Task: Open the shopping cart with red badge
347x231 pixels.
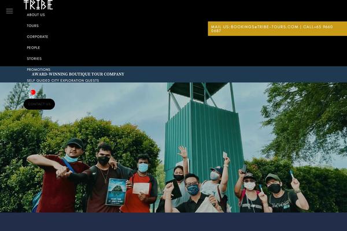Action: tap(32, 94)
